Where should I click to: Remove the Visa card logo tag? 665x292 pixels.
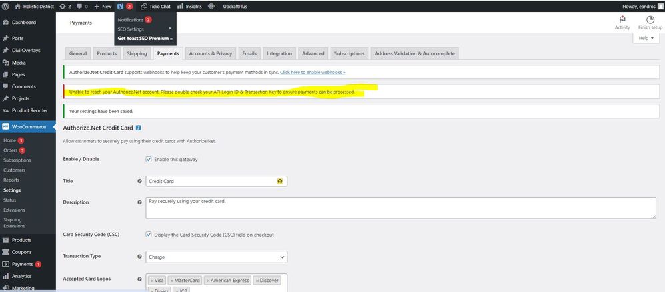[x=152, y=281]
